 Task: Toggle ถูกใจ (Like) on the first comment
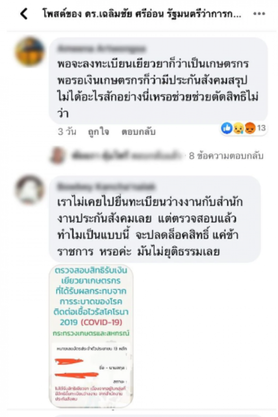tap(98, 132)
